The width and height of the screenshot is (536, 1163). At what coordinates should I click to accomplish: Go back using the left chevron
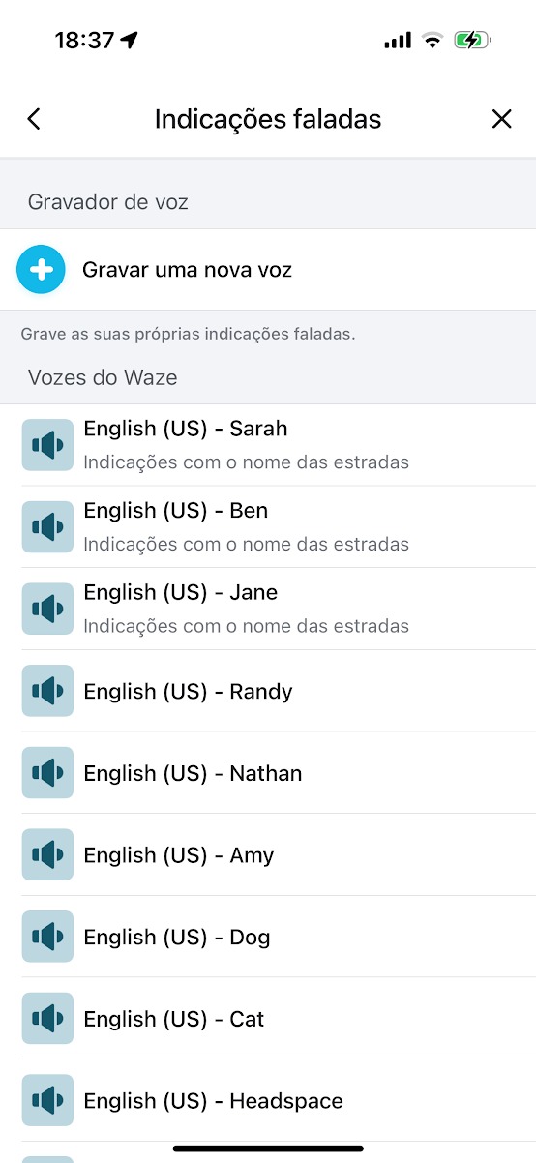point(34,119)
